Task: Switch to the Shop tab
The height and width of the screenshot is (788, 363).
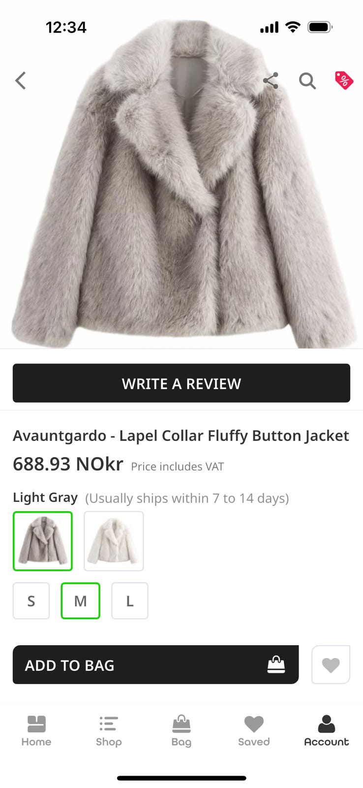Action: tap(109, 731)
